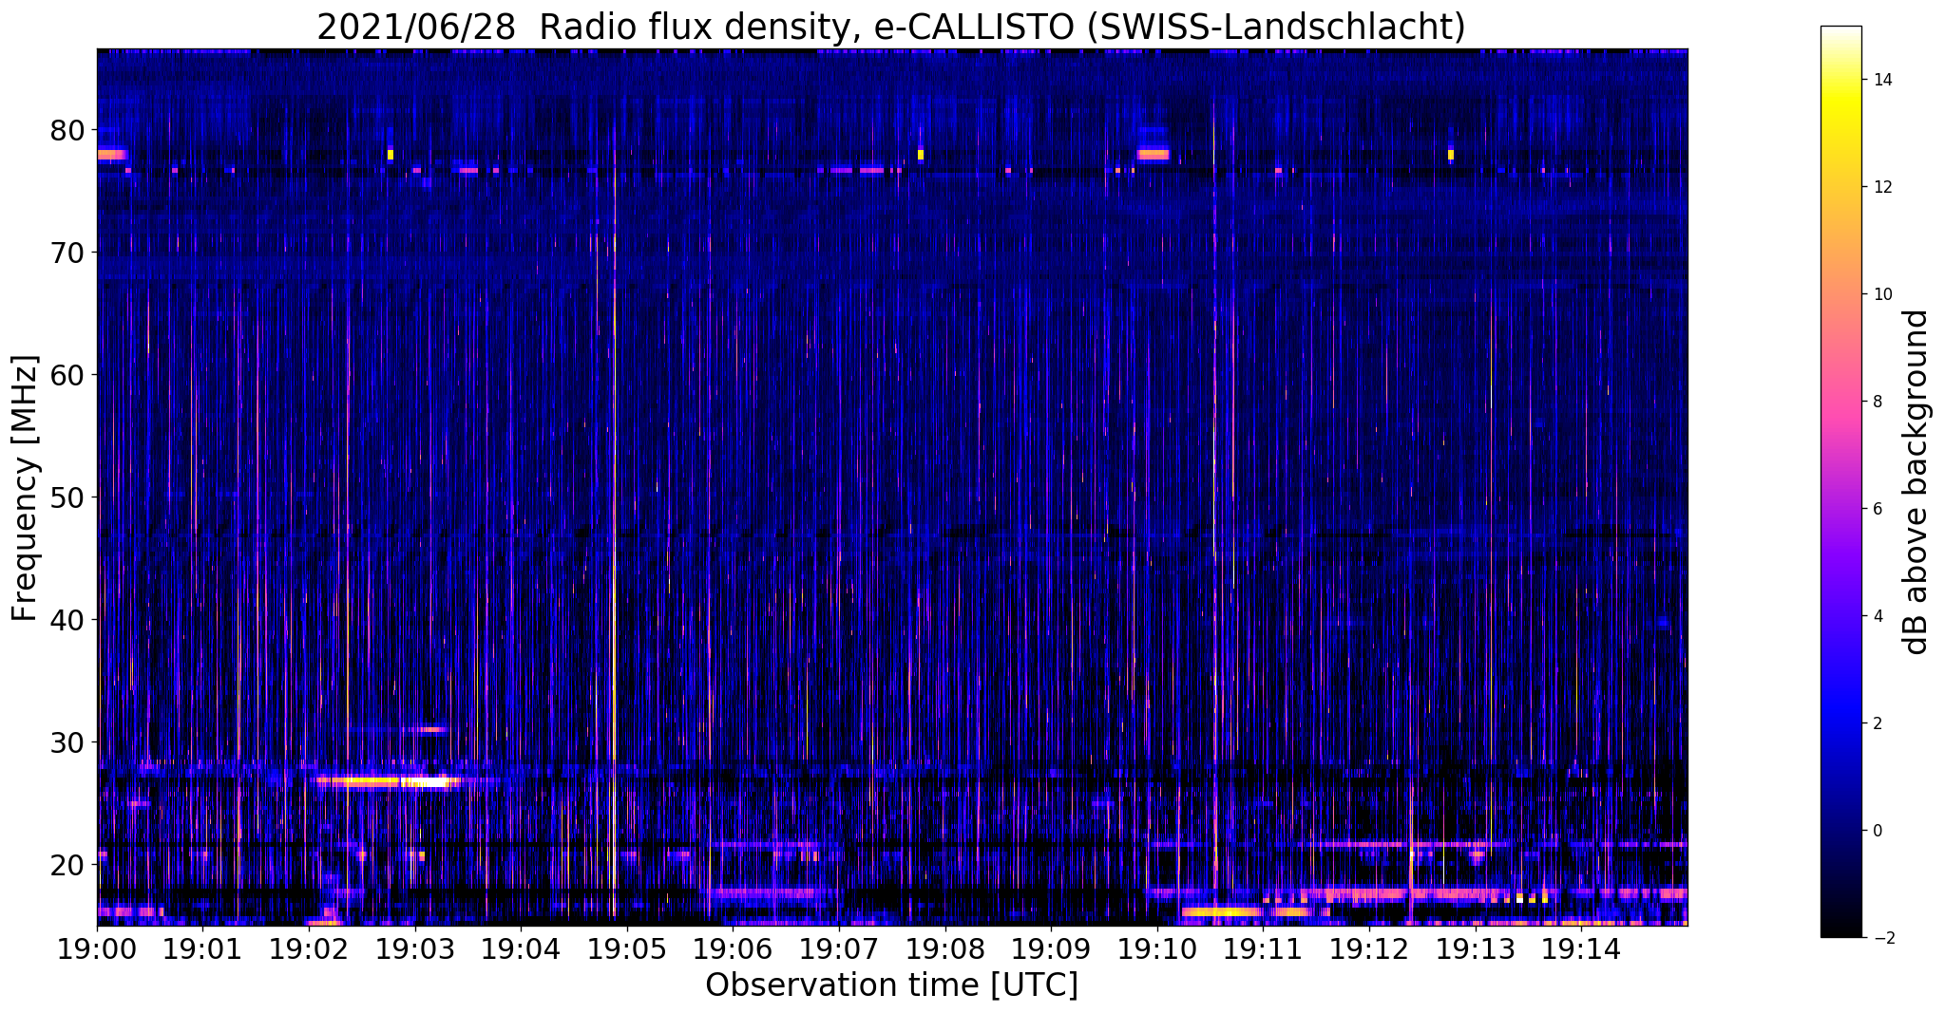
Task: Click the 'dB above background' colorbar label
Action: click(1916, 482)
